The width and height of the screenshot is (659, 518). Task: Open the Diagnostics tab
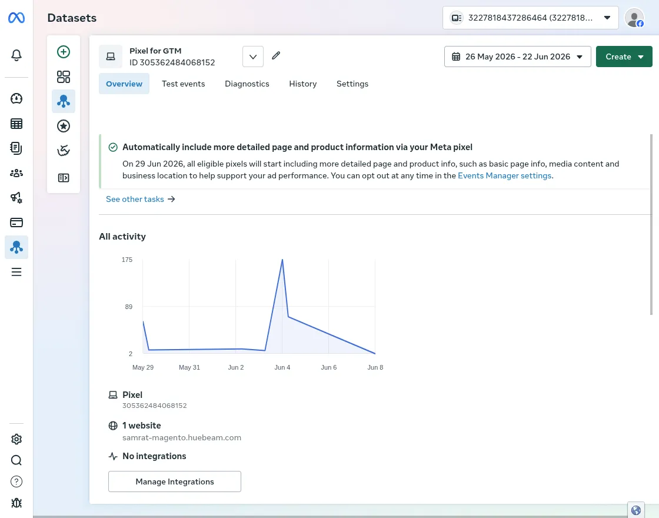247,84
